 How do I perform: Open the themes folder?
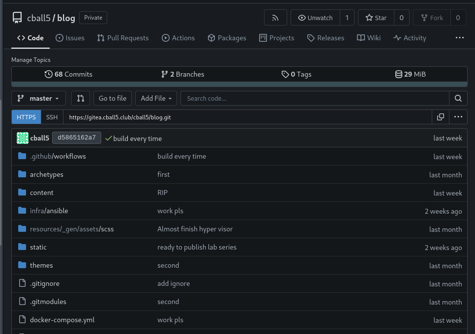click(41, 265)
